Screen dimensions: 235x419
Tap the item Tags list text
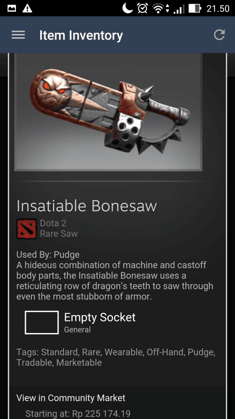click(x=116, y=357)
